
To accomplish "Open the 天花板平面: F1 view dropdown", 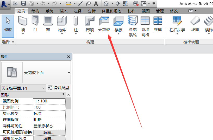I will (x=44, y=88).
